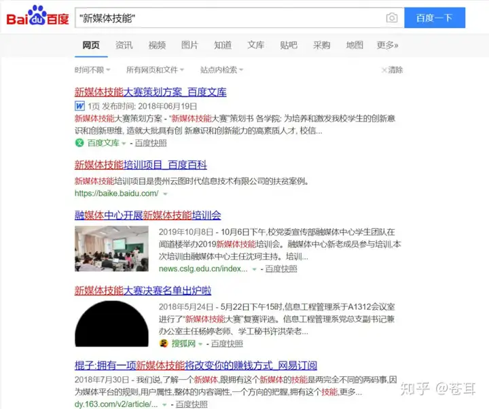The height and width of the screenshot is (409, 489).
Task: Click the Baidu logo
Action: pyautogui.click(x=37, y=16)
